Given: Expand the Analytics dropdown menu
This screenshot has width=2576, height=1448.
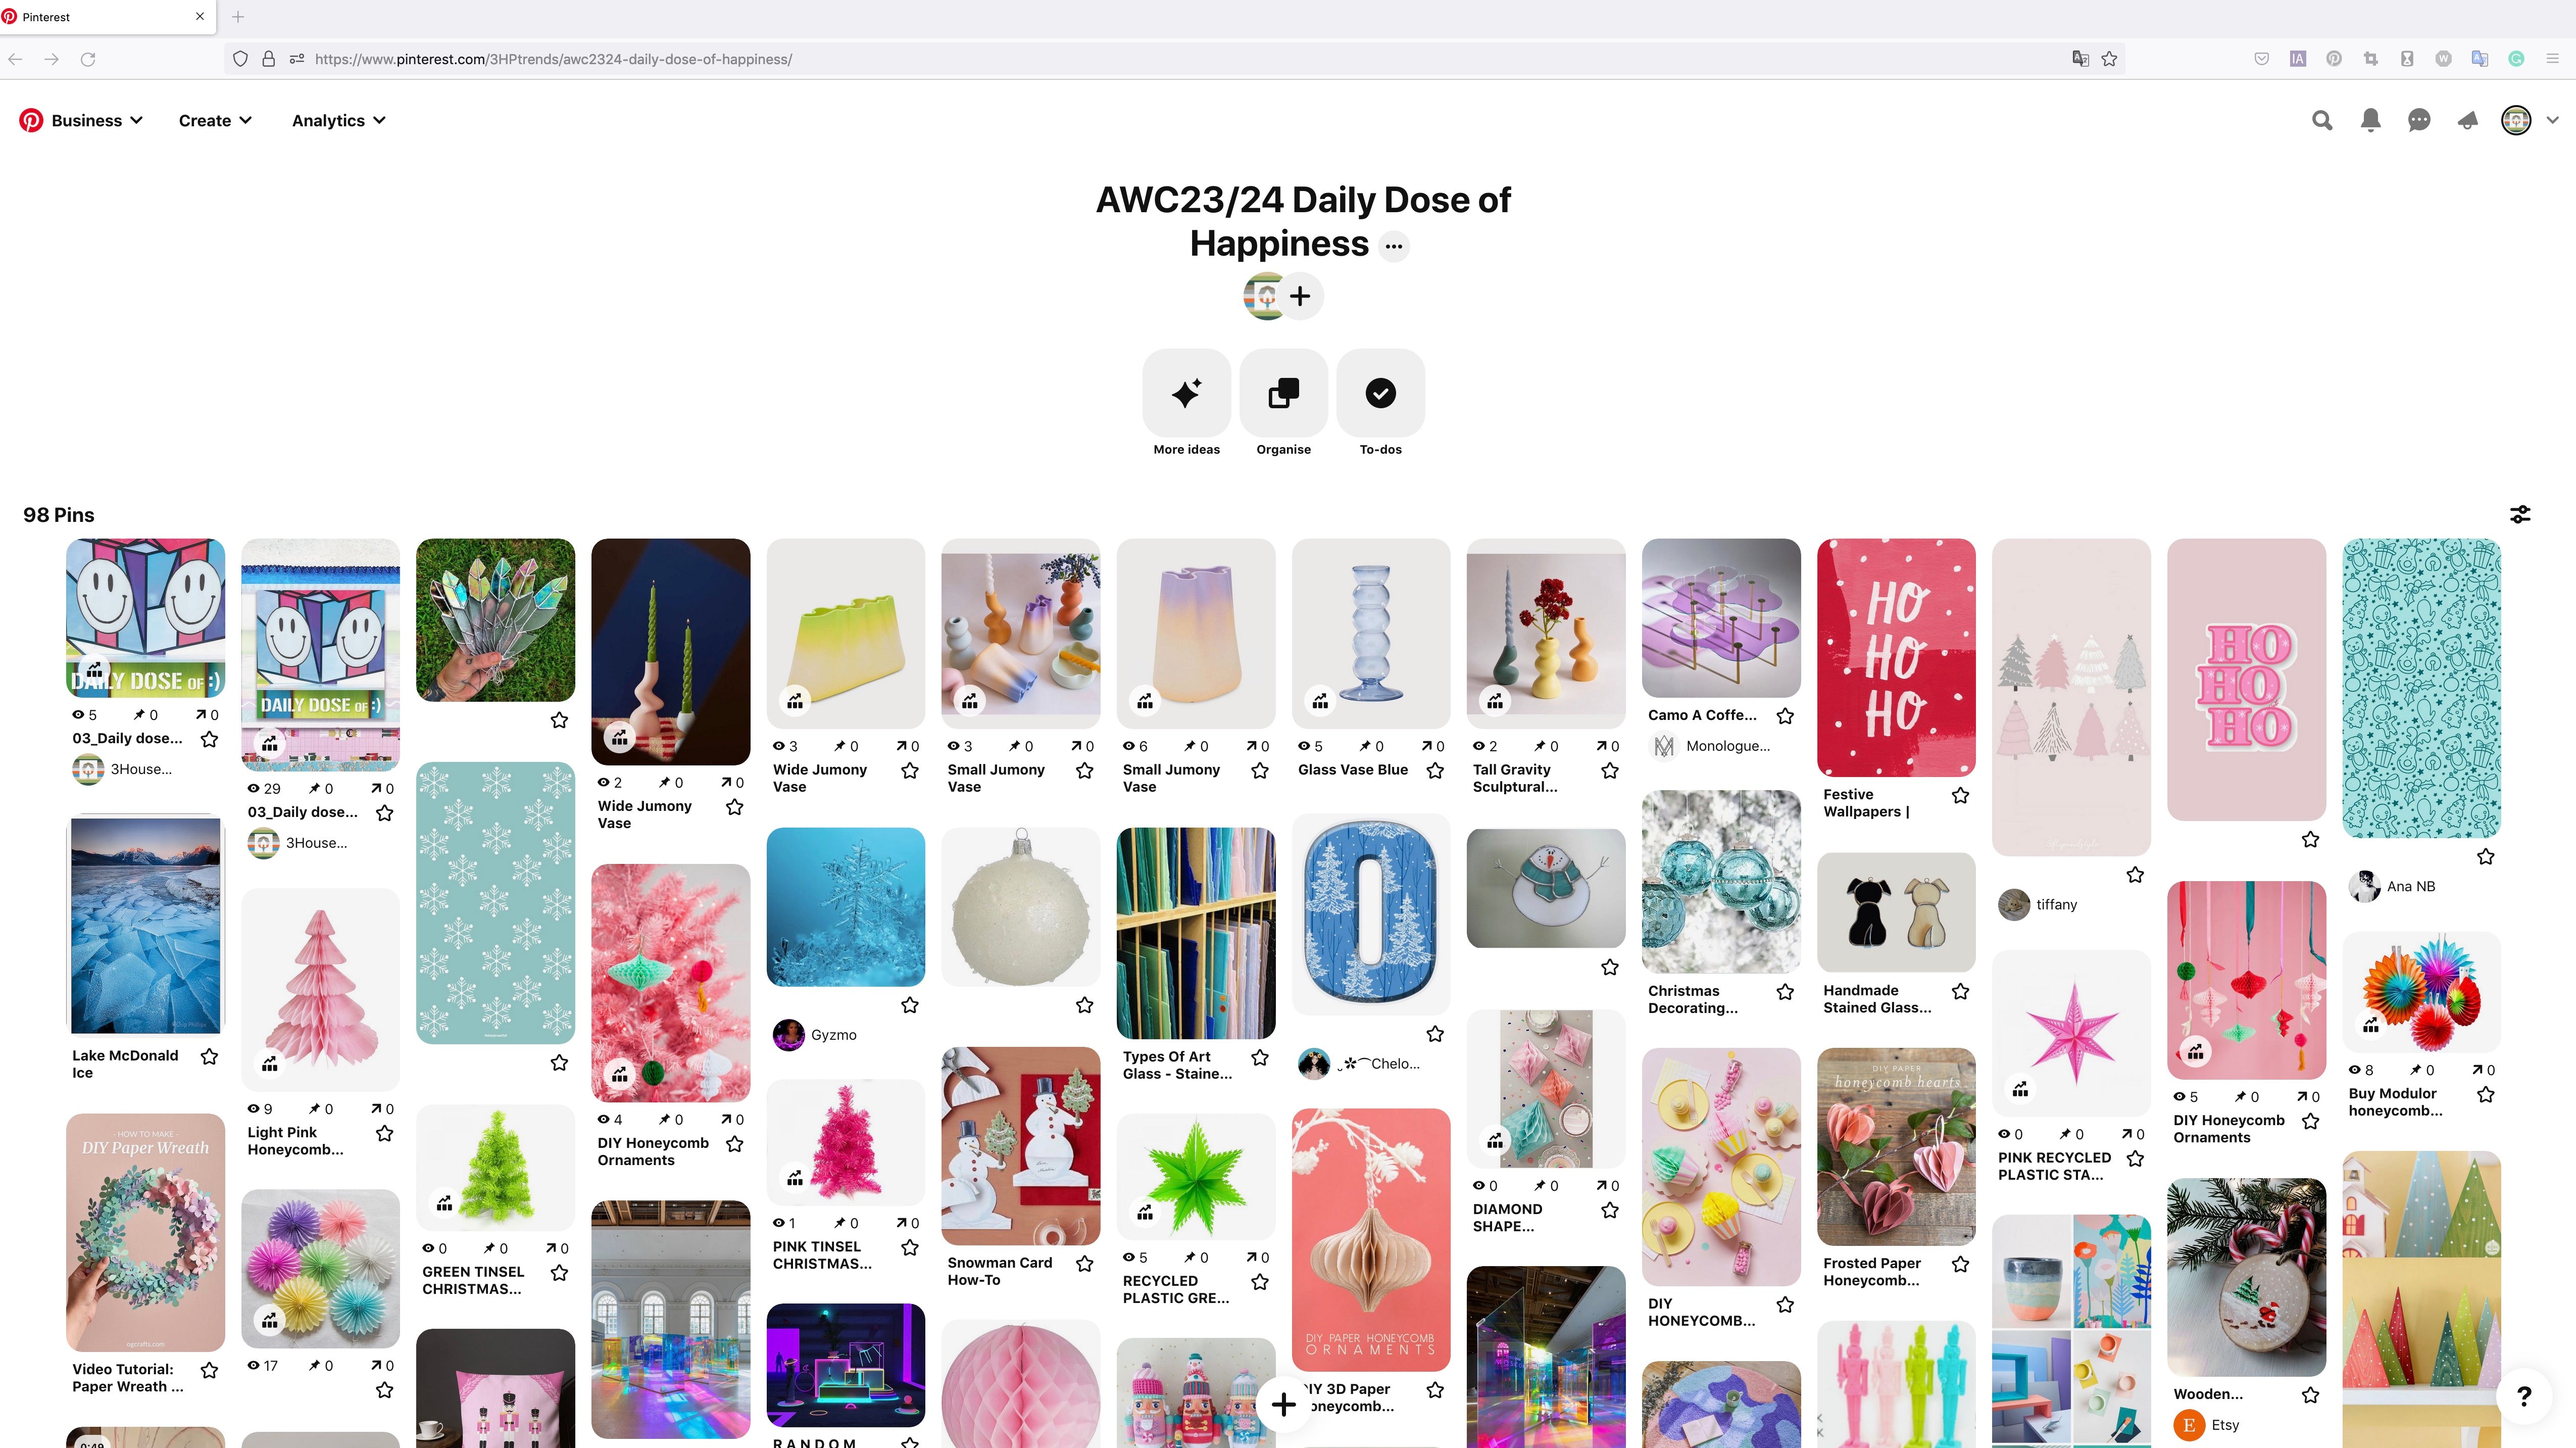Looking at the screenshot, I should click(x=339, y=120).
